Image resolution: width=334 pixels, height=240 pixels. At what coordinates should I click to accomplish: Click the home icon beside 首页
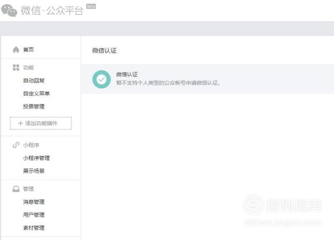pyautogui.click(x=16, y=50)
